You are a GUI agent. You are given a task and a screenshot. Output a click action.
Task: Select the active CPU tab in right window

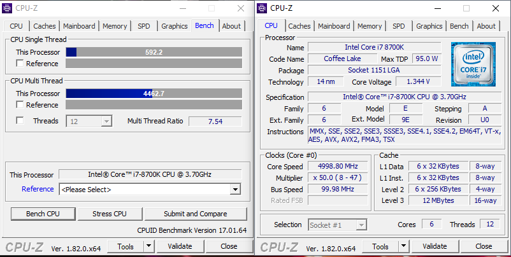tap(271, 25)
